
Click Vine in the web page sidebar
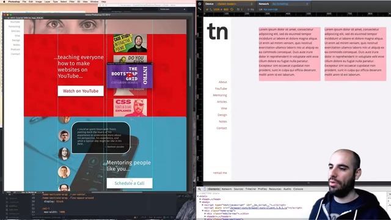pos(224,108)
